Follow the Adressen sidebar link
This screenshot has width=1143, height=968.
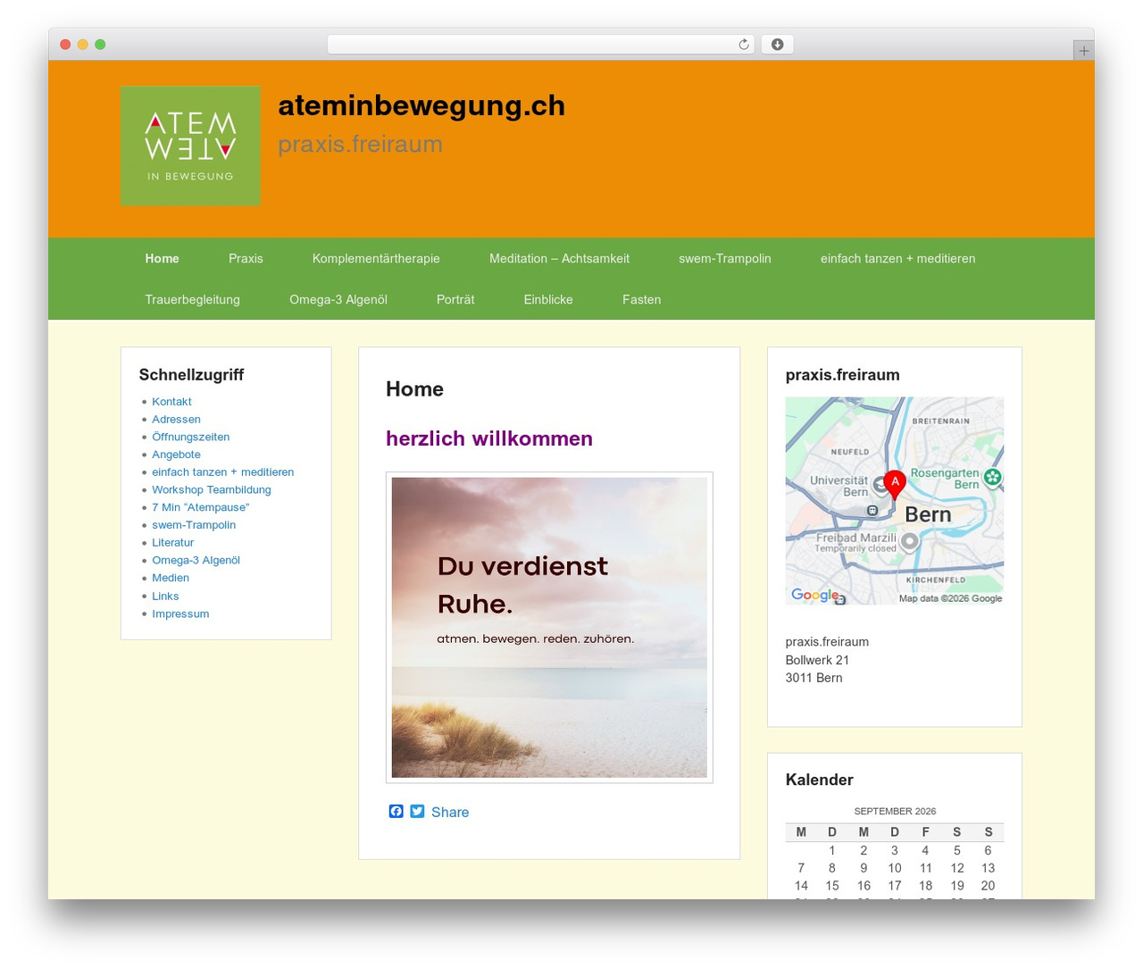point(176,419)
